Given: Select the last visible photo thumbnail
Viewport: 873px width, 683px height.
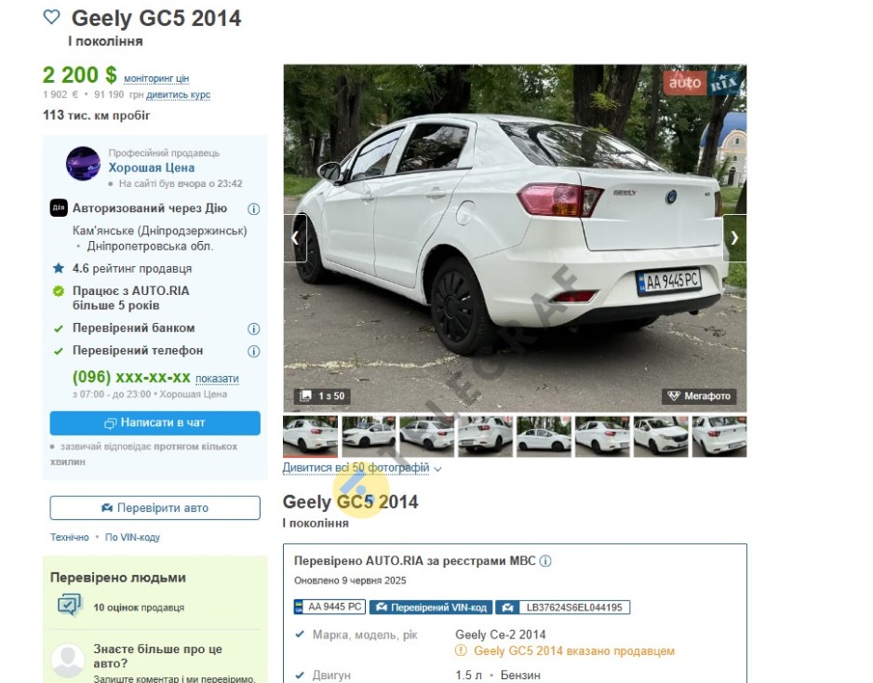Looking at the screenshot, I should coord(719,436).
